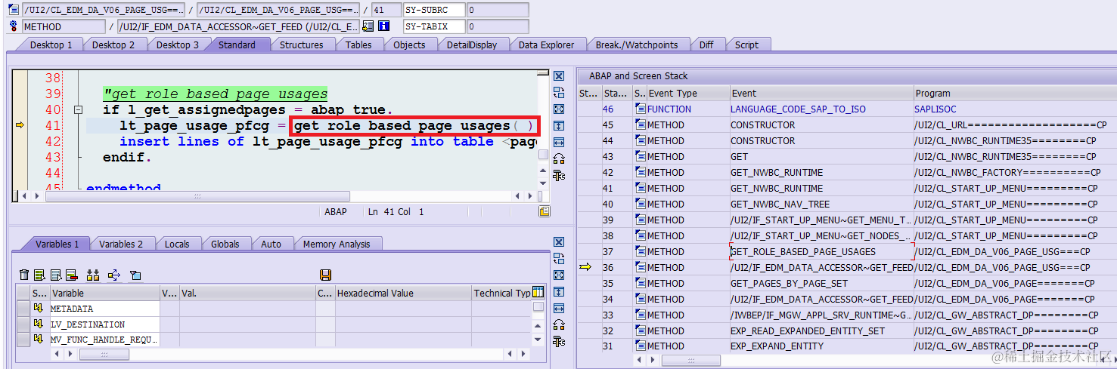Open services icon of source code tool
Viewport: 1117px width, 369px height.
(559, 159)
